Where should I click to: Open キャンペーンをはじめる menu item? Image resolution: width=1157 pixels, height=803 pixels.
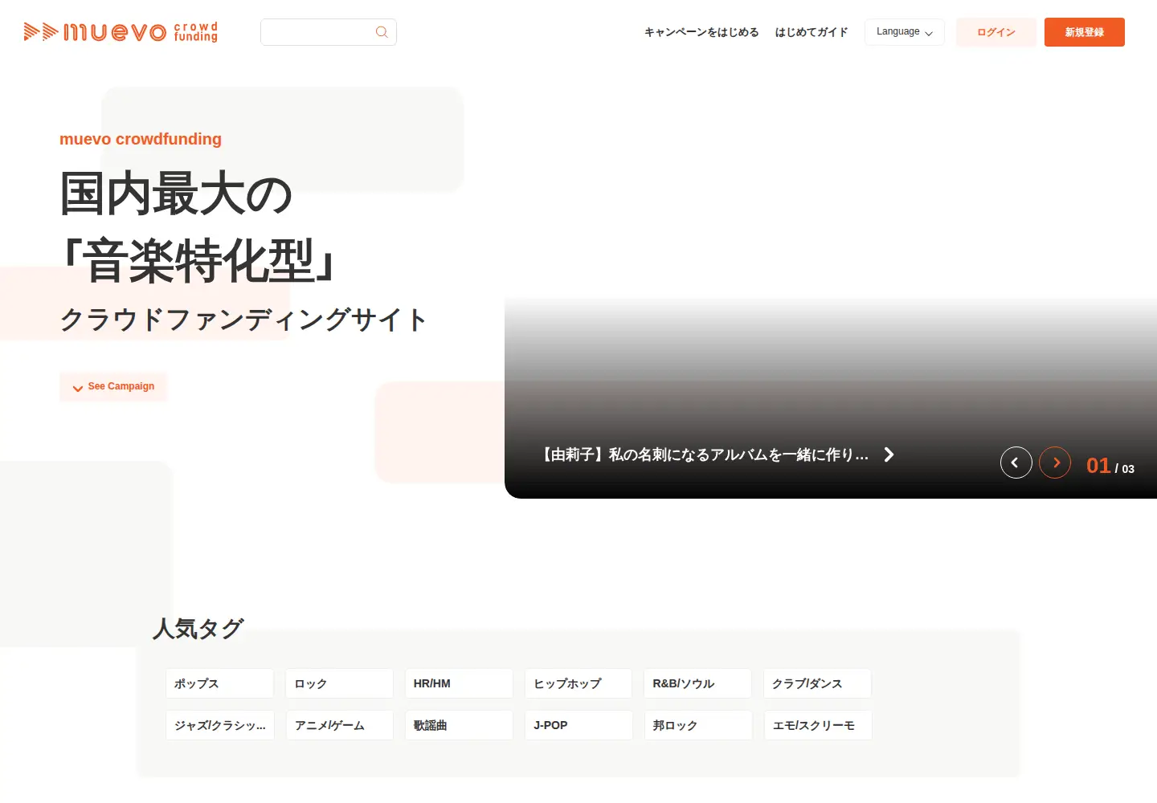(701, 32)
